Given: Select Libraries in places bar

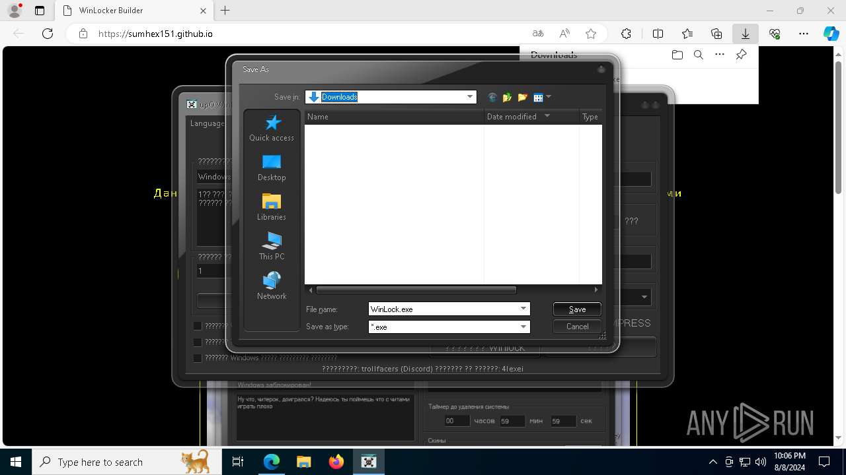Looking at the screenshot, I should 272,207.
